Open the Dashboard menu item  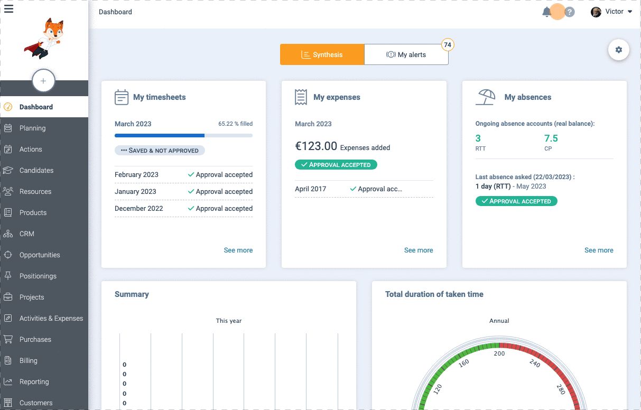pos(44,107)
